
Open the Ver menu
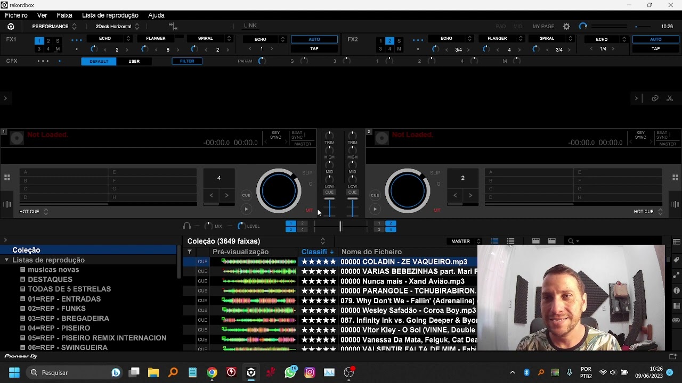click(x=42, y=15)
